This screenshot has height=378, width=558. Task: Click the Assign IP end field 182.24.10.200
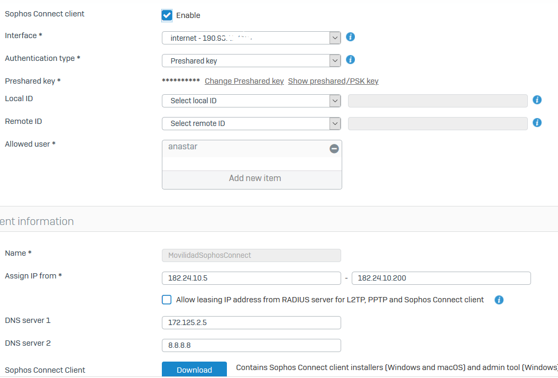441,278
